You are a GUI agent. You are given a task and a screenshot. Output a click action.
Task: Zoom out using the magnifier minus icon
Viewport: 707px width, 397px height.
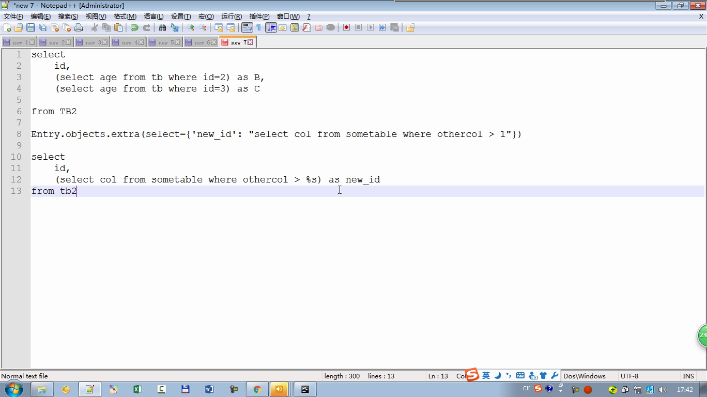pos(203,27)
